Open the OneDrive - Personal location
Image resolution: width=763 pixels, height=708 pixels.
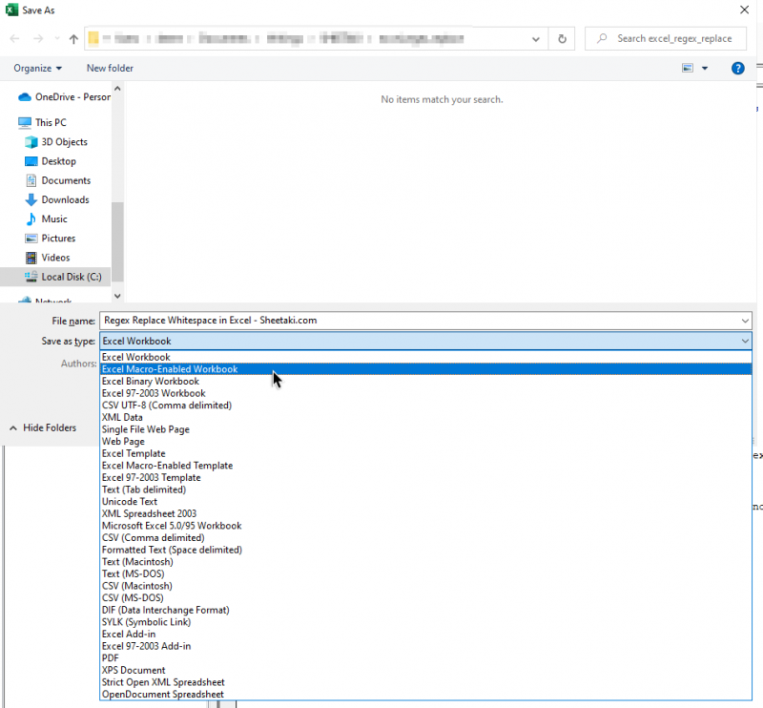click(67, 96)
